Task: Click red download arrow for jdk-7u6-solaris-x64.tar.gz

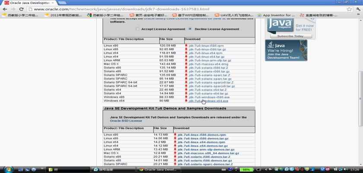Action: click(186, 93)
